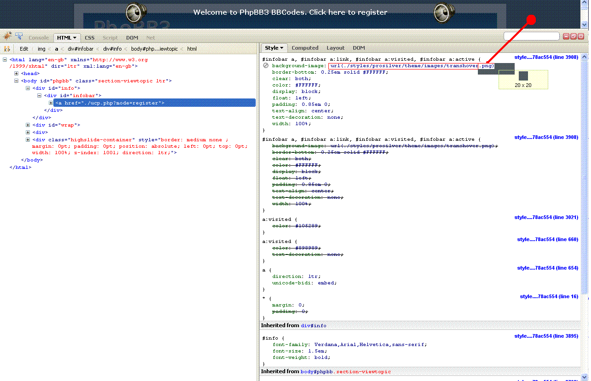
Task: Expand the div id="wrap" node
Action: (28, 125)
